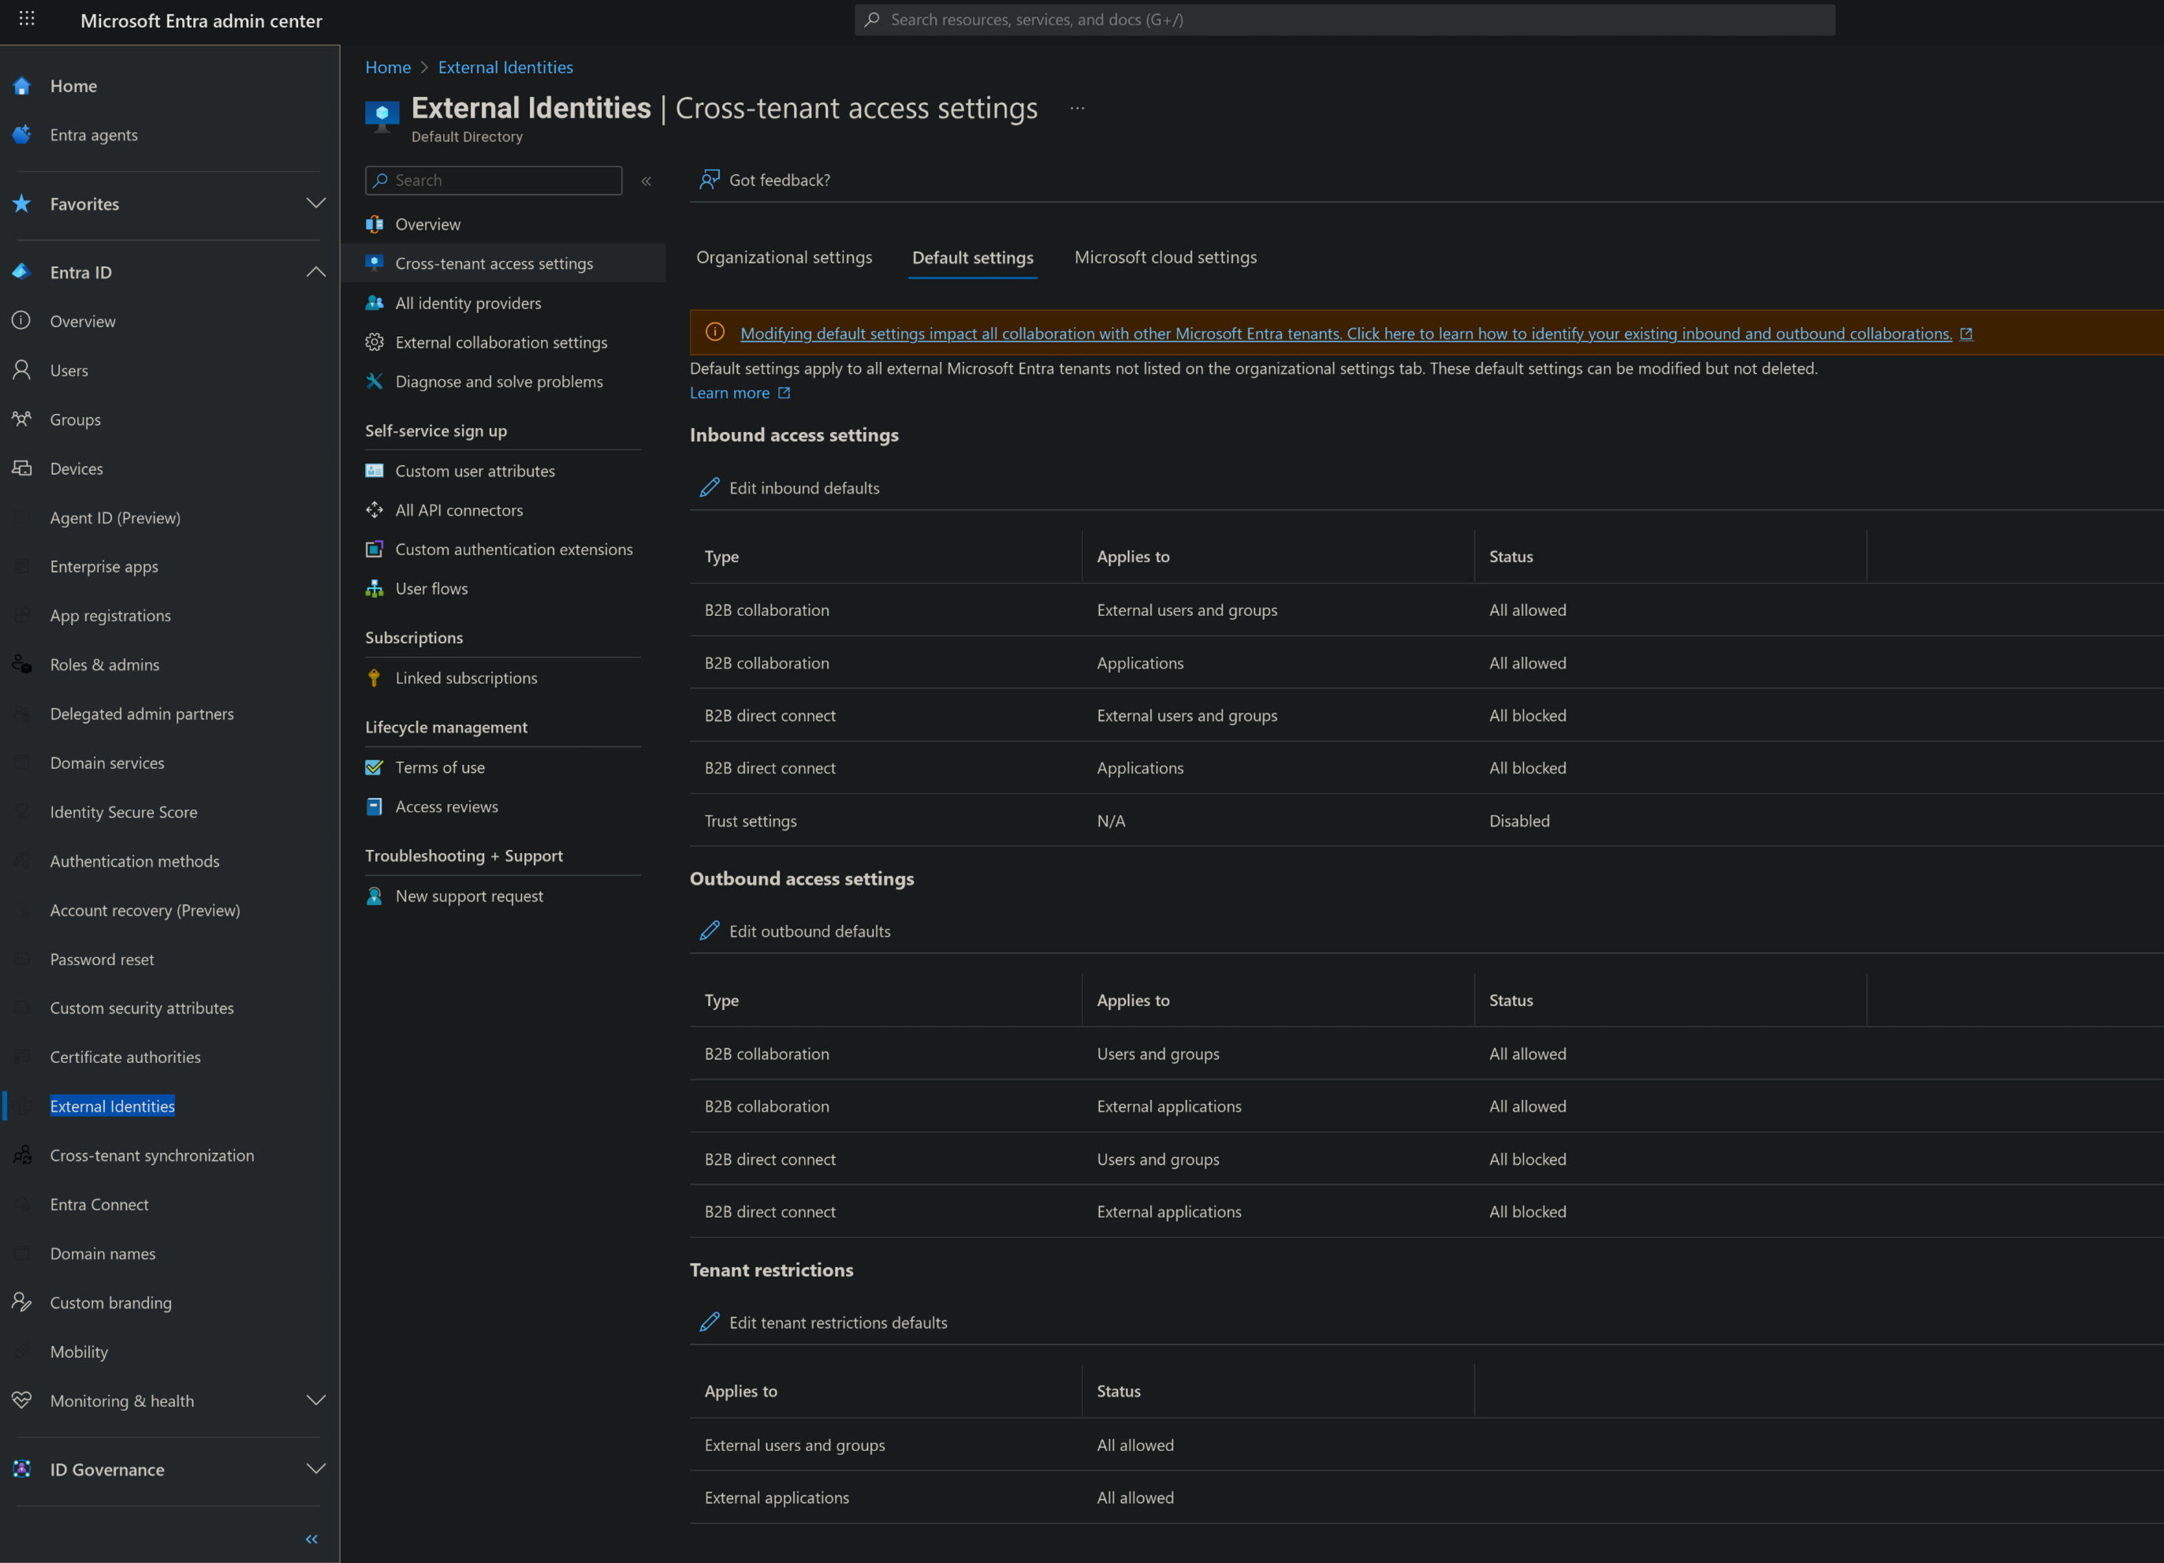The image size is (2164, 1563).
Task: Switch to Microsoft cloud settings tab
Action: pos(1165,256)
